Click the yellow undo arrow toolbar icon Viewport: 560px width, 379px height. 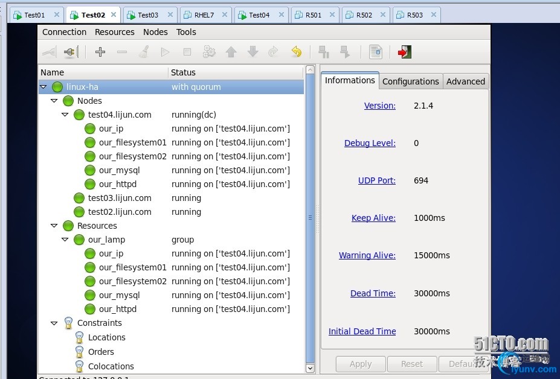coord(296,53)
